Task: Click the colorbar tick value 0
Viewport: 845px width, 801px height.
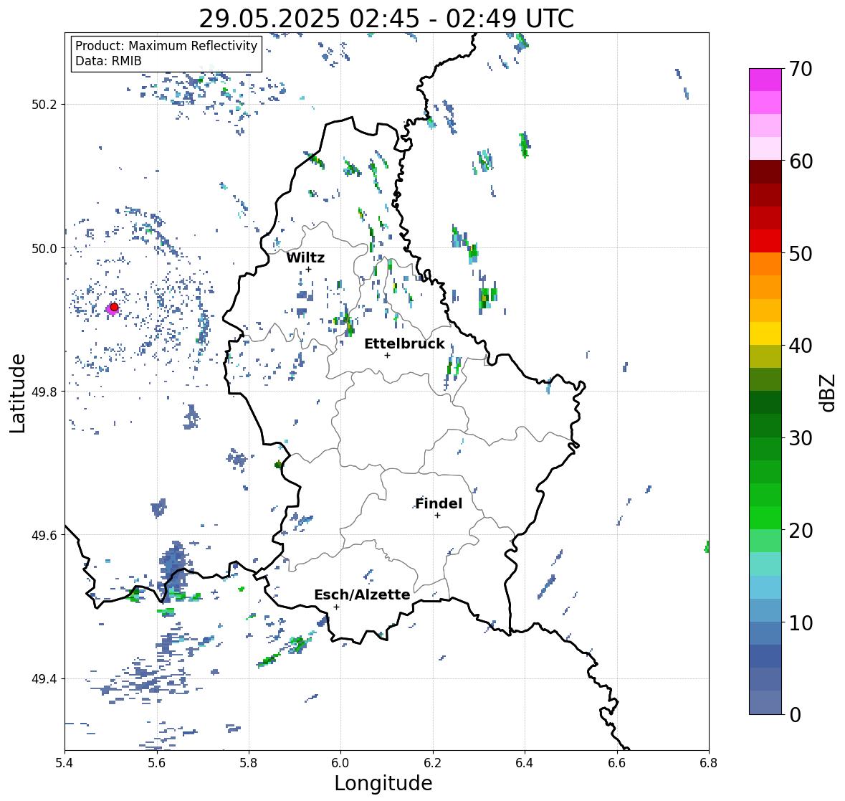Action: tap(795, 715)
